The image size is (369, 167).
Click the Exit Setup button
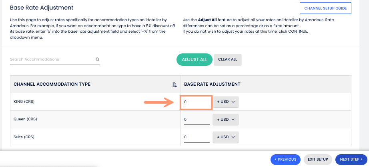pos(318,159)
